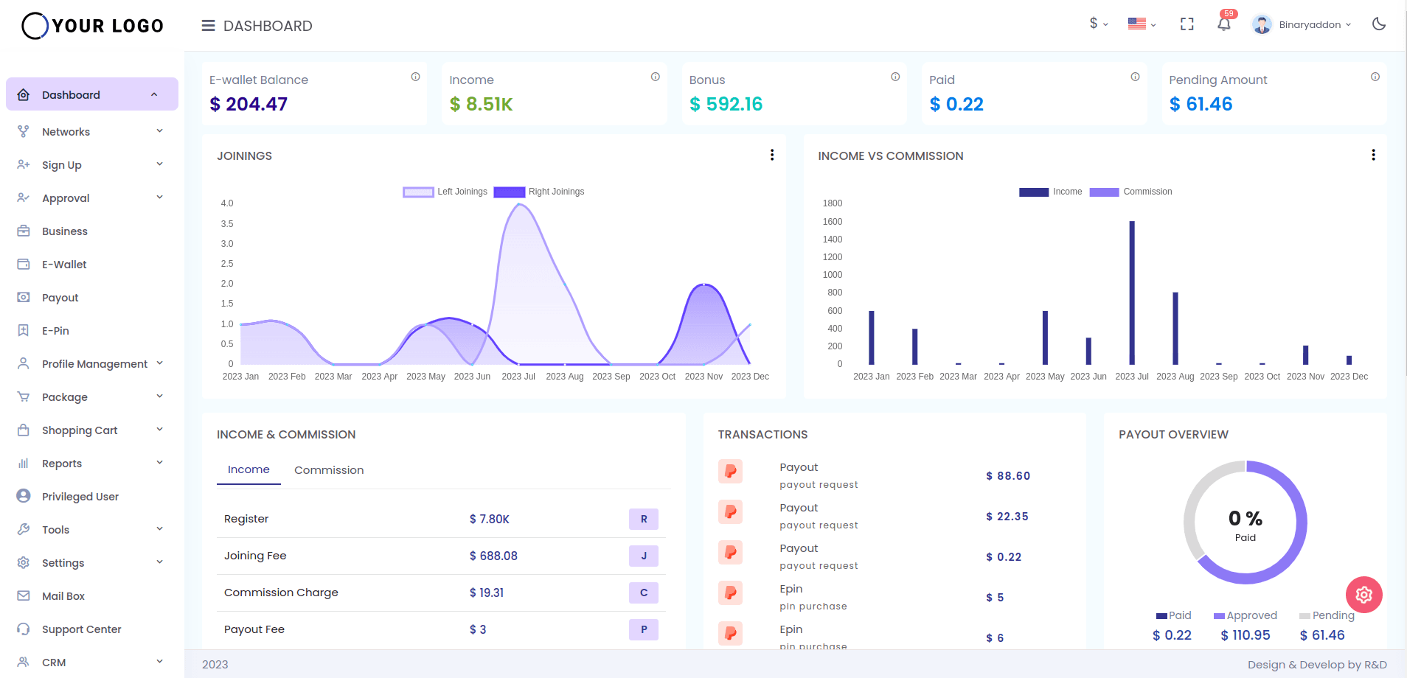Click the Business briefcase icon
Viewport: 1407px width, 678px height.
pos(24,231)
